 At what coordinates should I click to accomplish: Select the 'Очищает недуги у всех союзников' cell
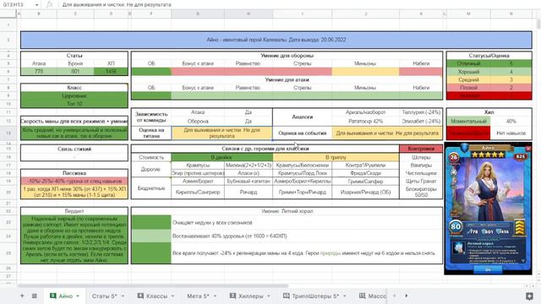point(307,223)
